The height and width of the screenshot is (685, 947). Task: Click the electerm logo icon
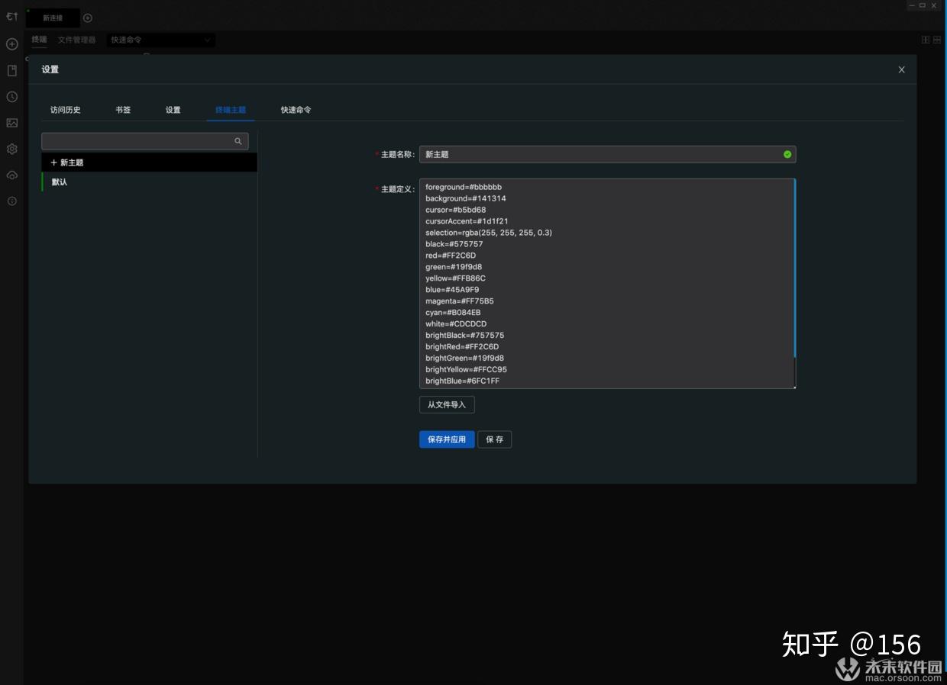[x=11, y=17]
